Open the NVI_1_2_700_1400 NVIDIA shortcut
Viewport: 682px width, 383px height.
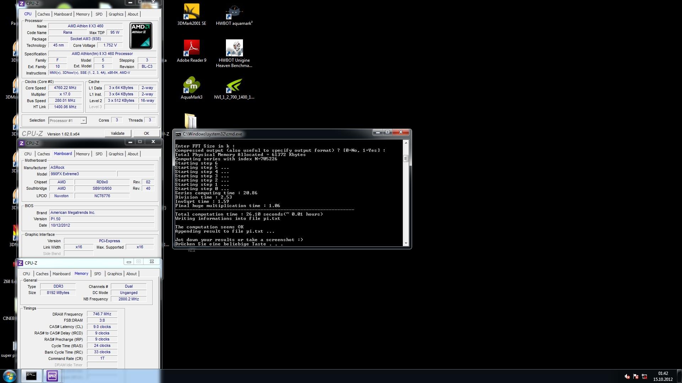point(234,88)
